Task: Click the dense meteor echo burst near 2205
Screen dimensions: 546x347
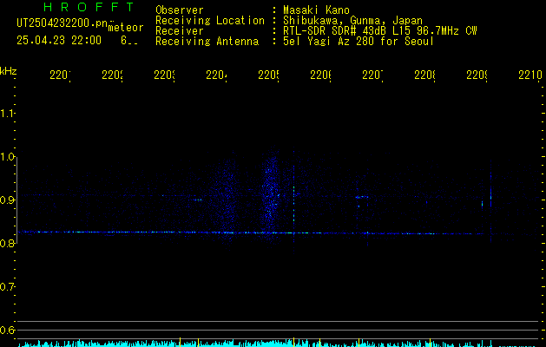Action: click(x=271, y=195)
